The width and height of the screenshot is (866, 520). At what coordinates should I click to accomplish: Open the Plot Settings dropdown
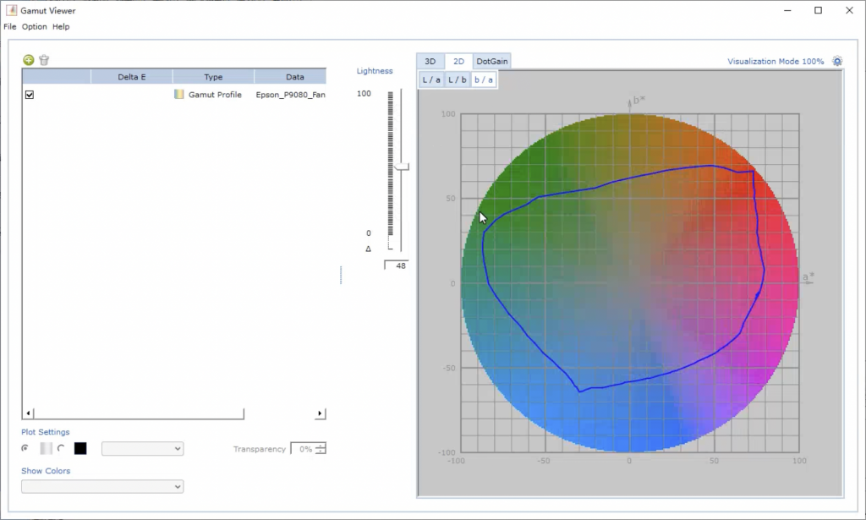coord(142,449)
